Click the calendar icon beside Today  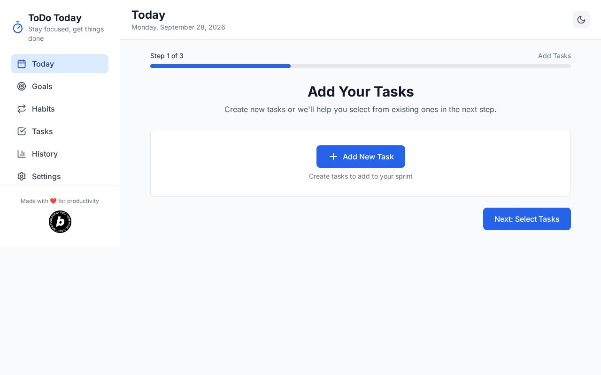[x=22, y=64]
